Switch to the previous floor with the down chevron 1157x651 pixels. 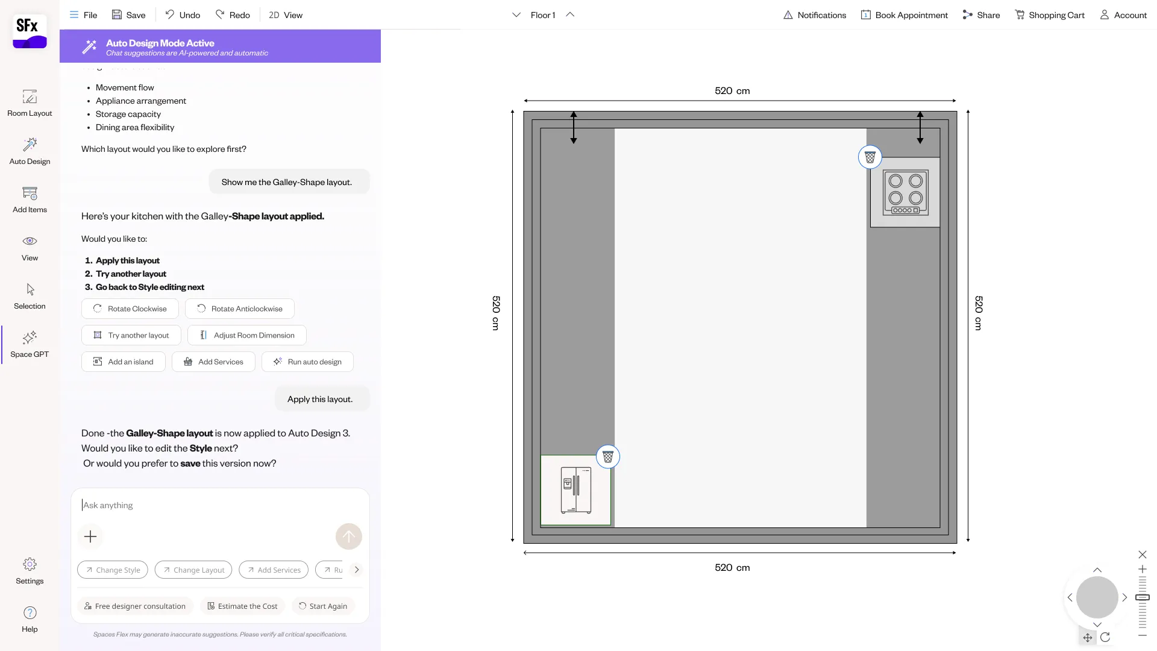coord(516,15)
